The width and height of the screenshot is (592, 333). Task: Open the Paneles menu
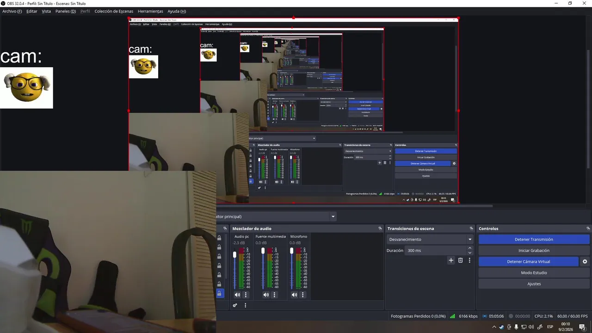(x=66, y=11)
